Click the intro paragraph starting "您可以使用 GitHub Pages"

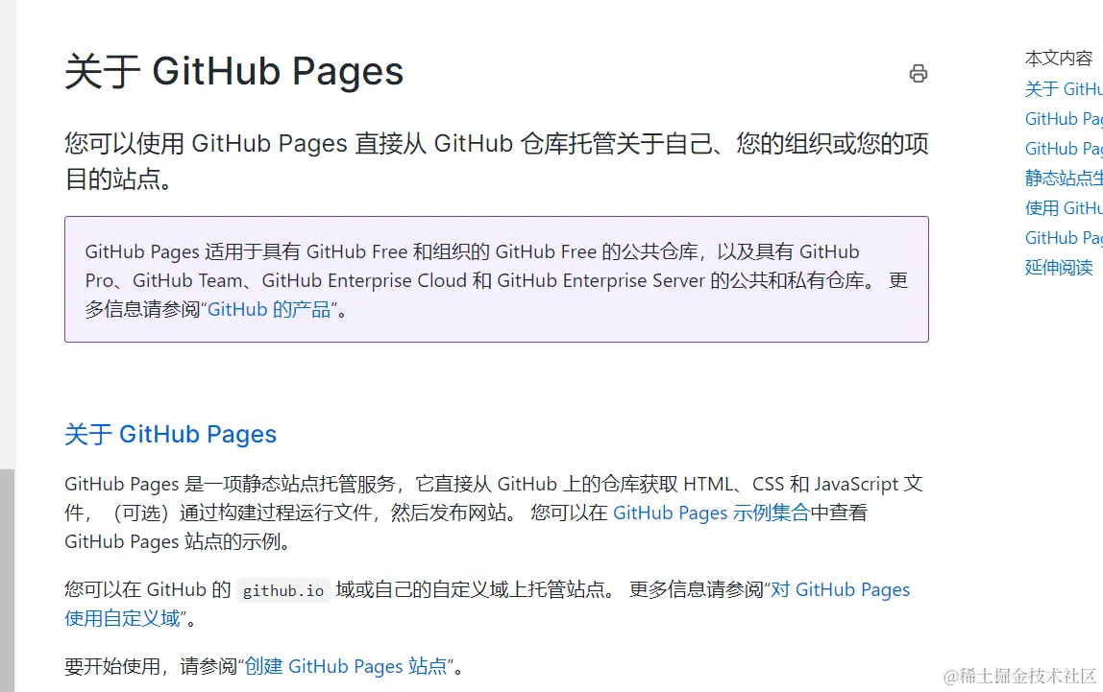[x=497, y=161]
